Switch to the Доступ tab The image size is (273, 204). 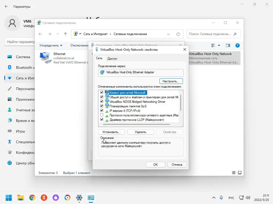click(112, 59)
